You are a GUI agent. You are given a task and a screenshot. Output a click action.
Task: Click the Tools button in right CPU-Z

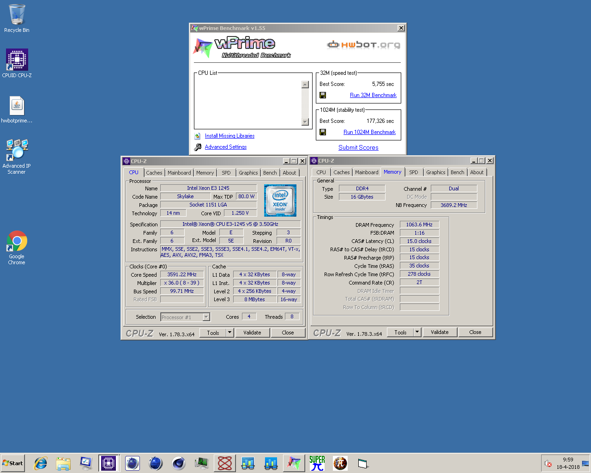[x=400, y=332]
